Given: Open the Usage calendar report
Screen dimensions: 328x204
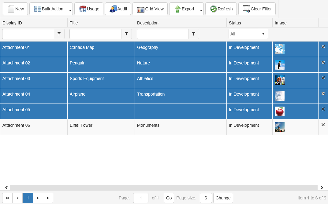Looking at the screenshot, I should coord(89,9).
